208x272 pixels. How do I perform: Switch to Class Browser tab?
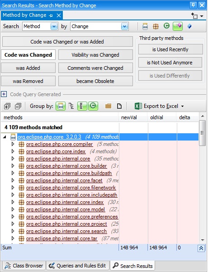tap(24, 266)
